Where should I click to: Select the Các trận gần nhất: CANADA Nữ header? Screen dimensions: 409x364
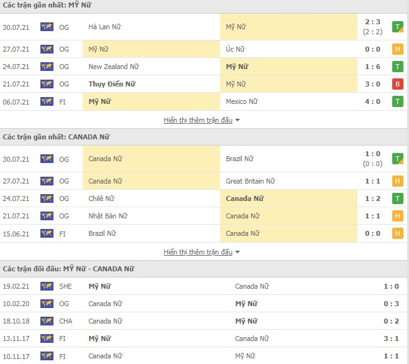(x=56, y=137)
